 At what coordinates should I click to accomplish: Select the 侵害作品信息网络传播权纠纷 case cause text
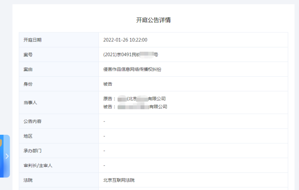[x=129, y=69]
